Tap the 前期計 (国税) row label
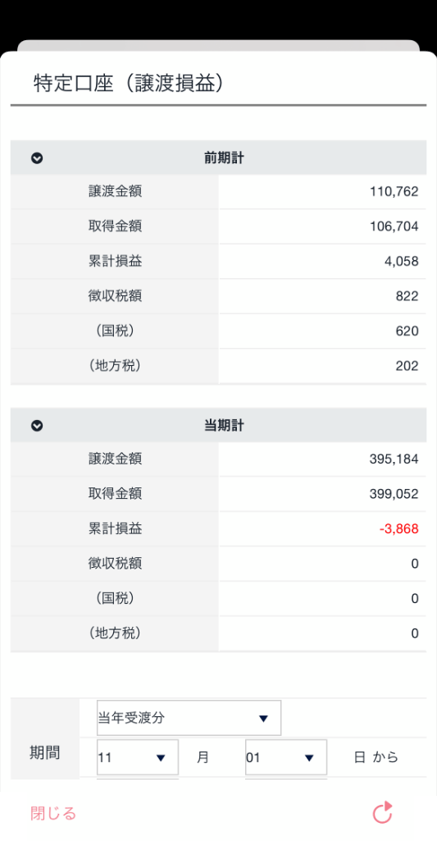437x841 pixels. [x=116, y=331]
